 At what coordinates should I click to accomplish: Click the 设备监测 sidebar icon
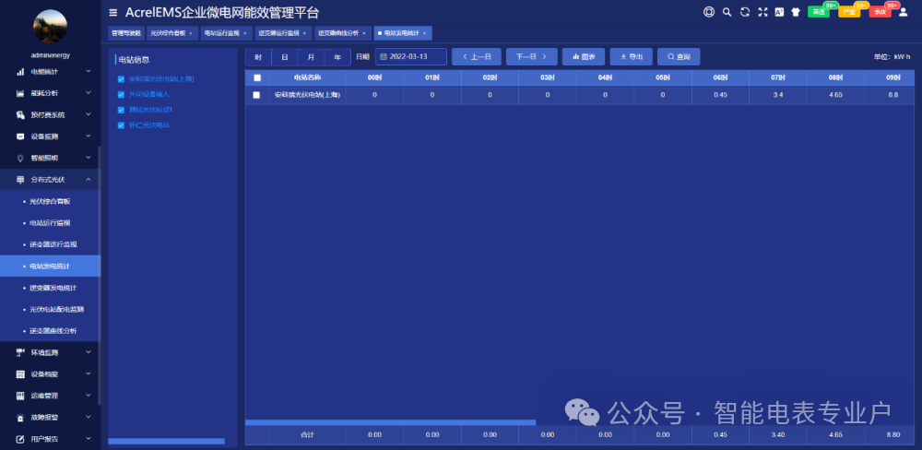pos(20,136)
